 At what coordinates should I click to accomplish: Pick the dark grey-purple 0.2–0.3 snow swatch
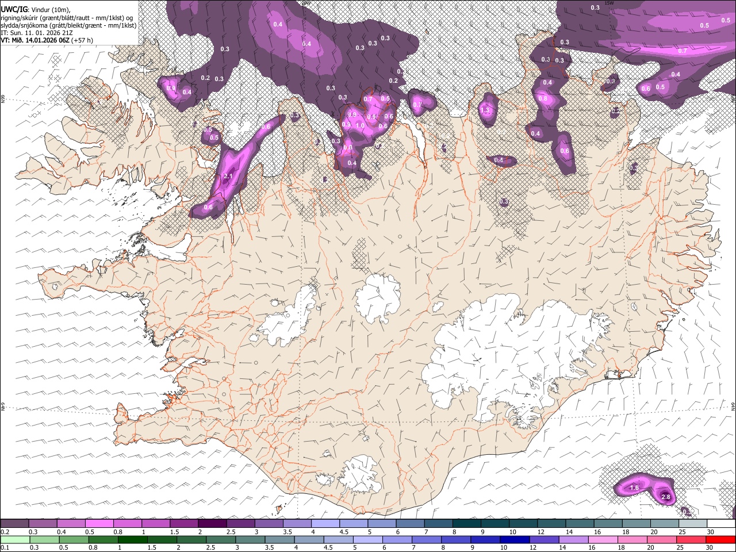pos(14,524)
